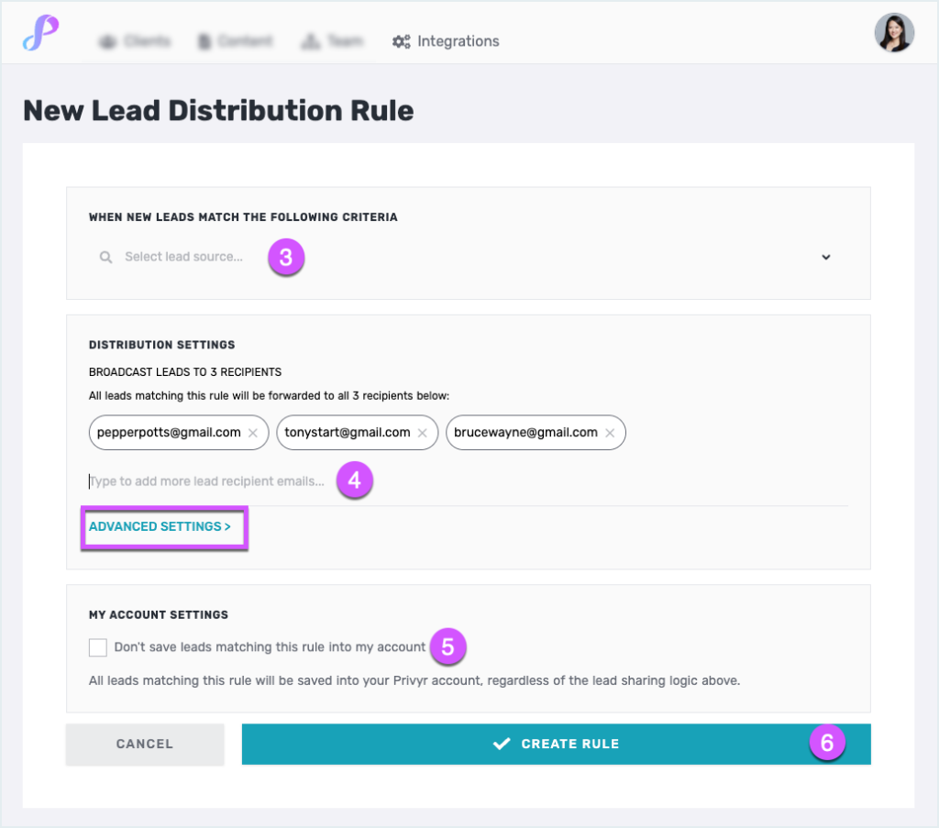Click the Team icon in navigation

tap(310, 41)
